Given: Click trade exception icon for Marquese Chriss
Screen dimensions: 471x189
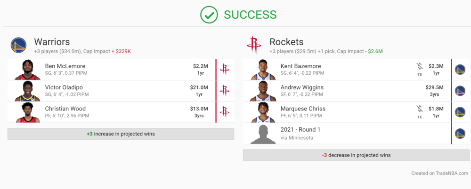Looking at the screenshot, I should click(x=420, y=111).
